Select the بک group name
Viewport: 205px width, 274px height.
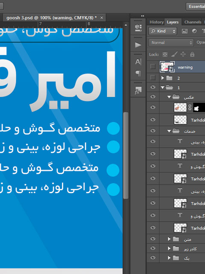pyautogui.click(x=187, y=258)
